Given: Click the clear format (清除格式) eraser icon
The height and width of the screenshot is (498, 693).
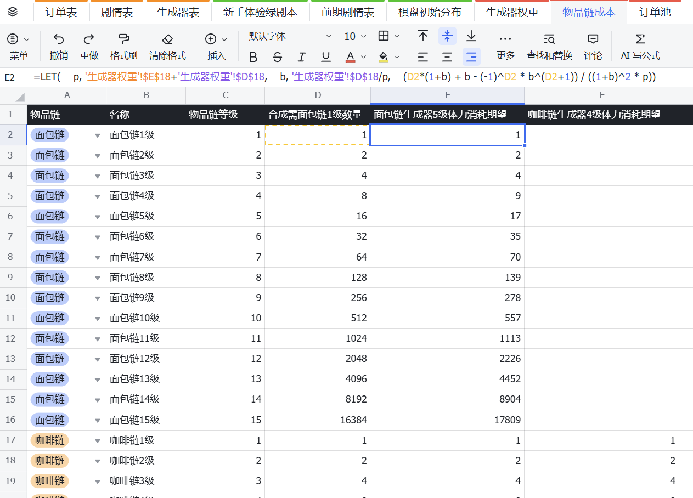Looking at the screenshot, I should (x=168, y=39).
